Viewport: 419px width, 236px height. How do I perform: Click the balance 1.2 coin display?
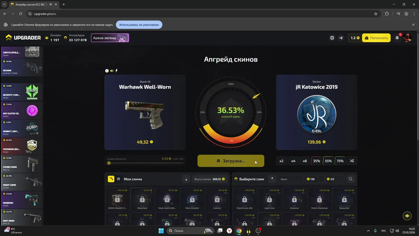355,38
